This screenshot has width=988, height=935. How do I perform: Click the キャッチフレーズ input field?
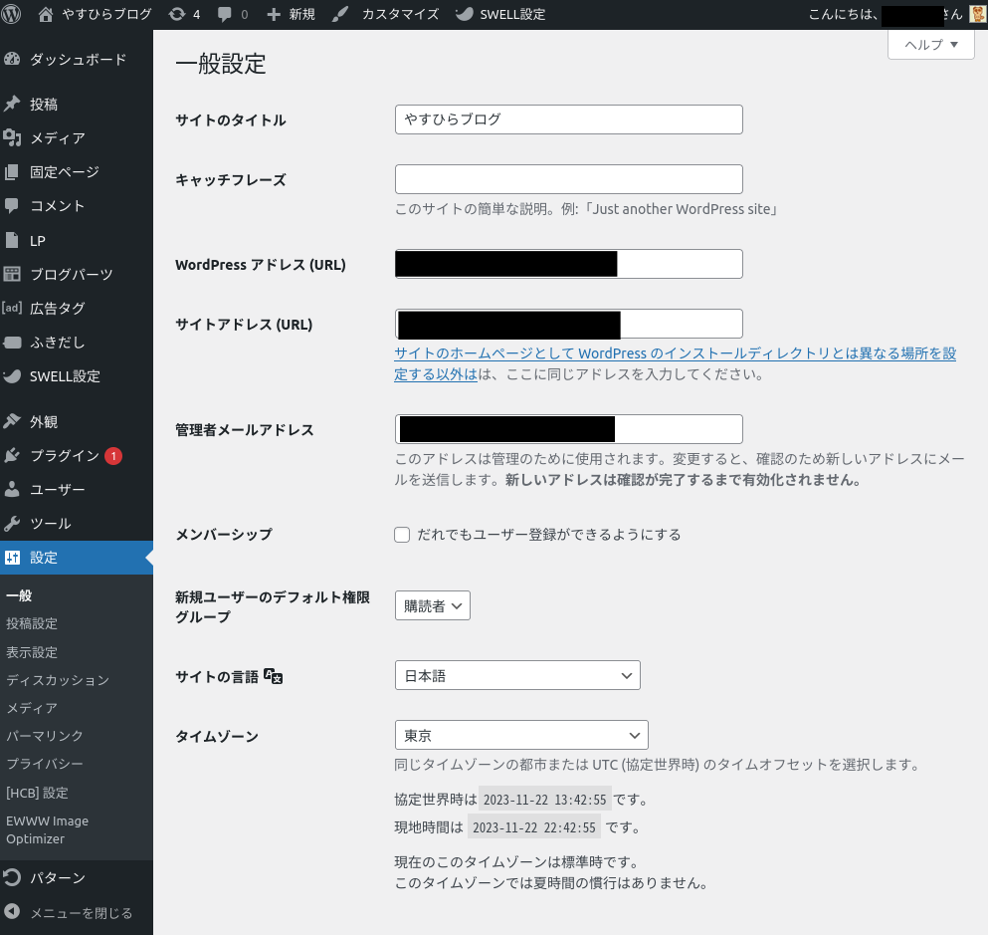pyautogui.click(x=568, y=179)
